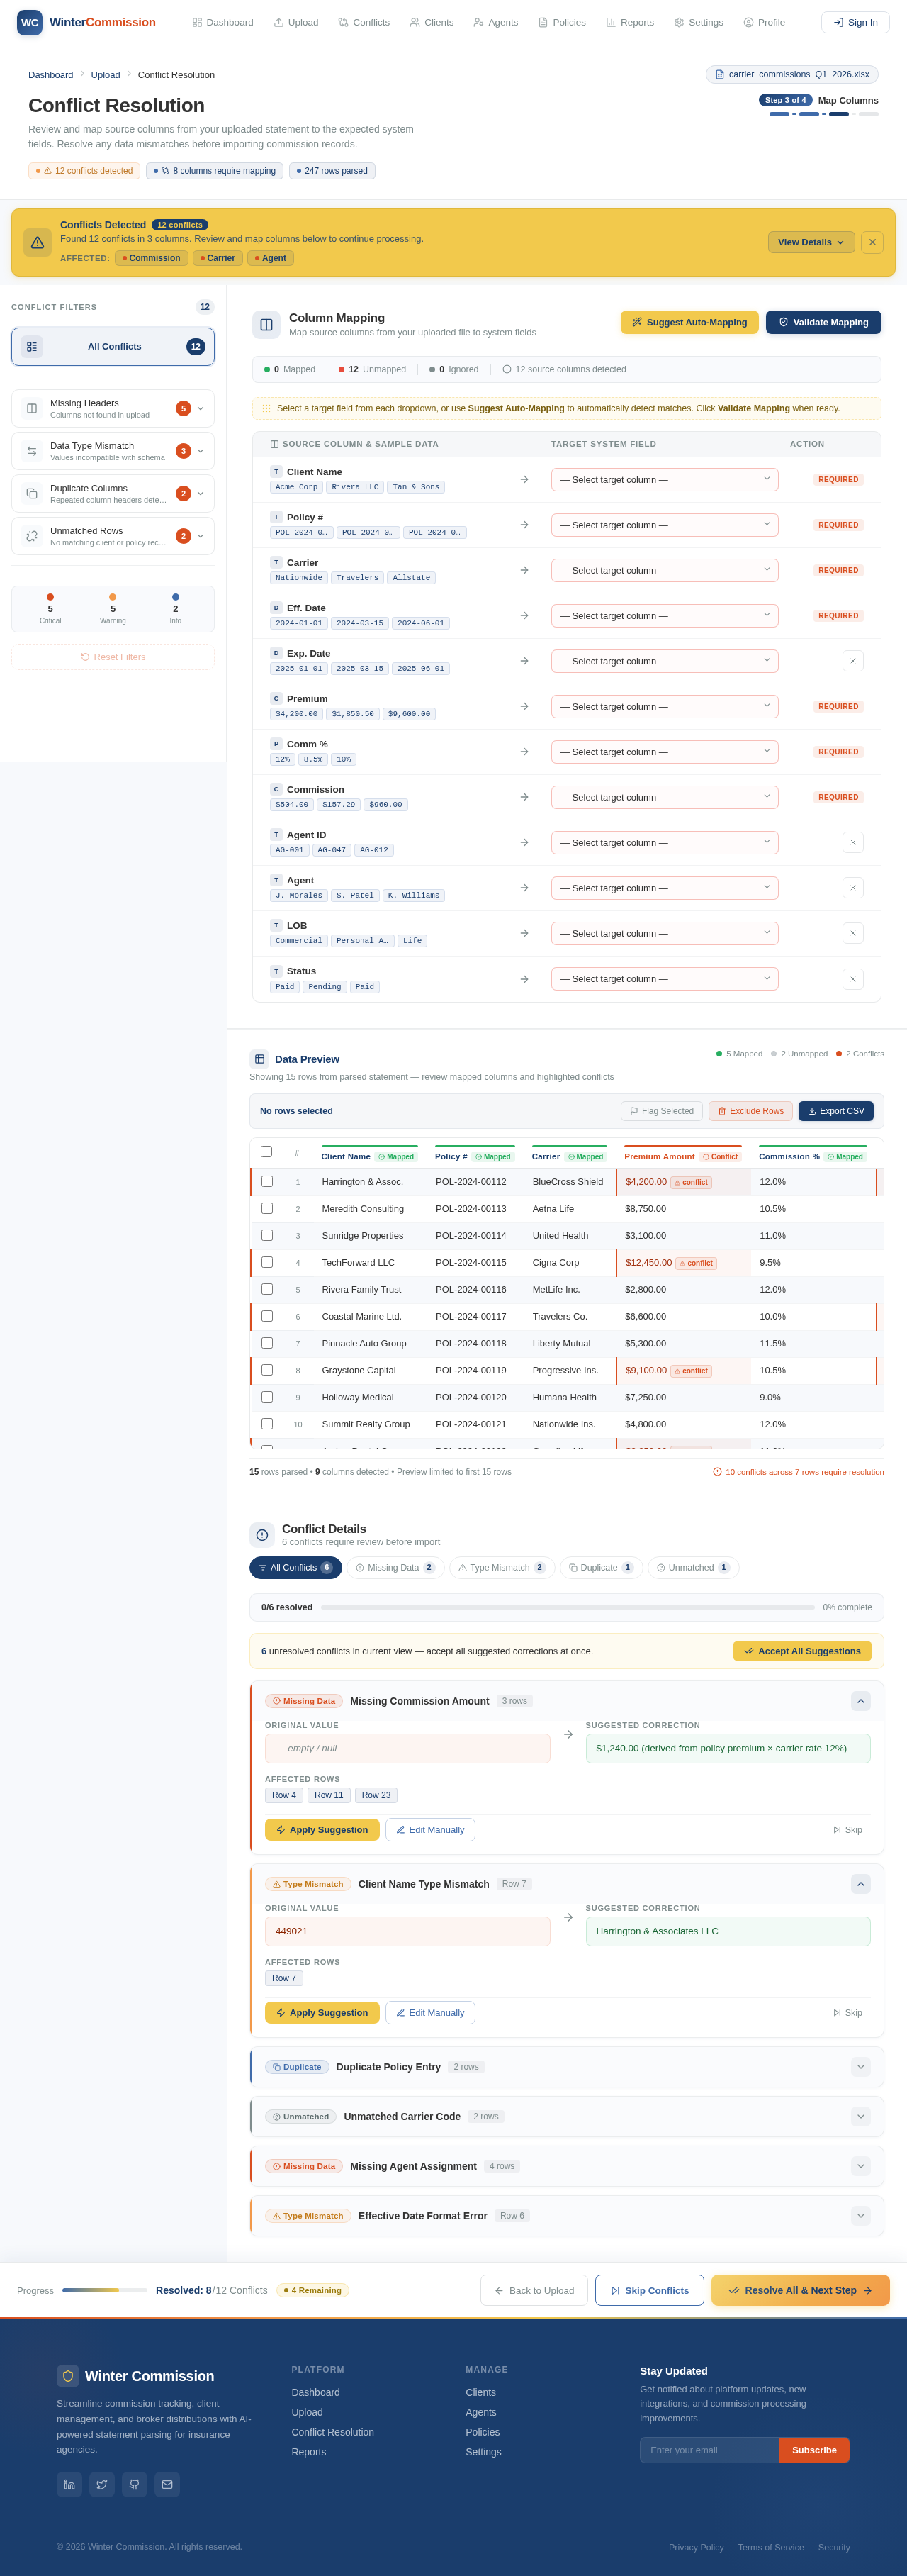This screenshot has height=2576, width=907.
Task: Open the target column dropdown for Policy #
Action: pos(664,525)
